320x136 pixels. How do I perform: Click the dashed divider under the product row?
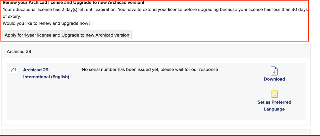[x=156, y=120]
